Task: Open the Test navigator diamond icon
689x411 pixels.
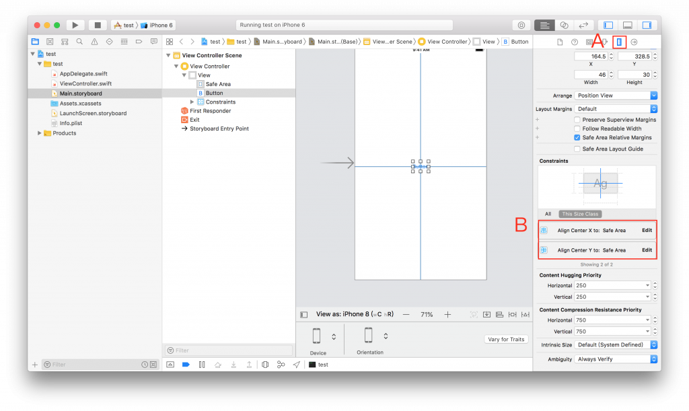Action: (110, 42)
